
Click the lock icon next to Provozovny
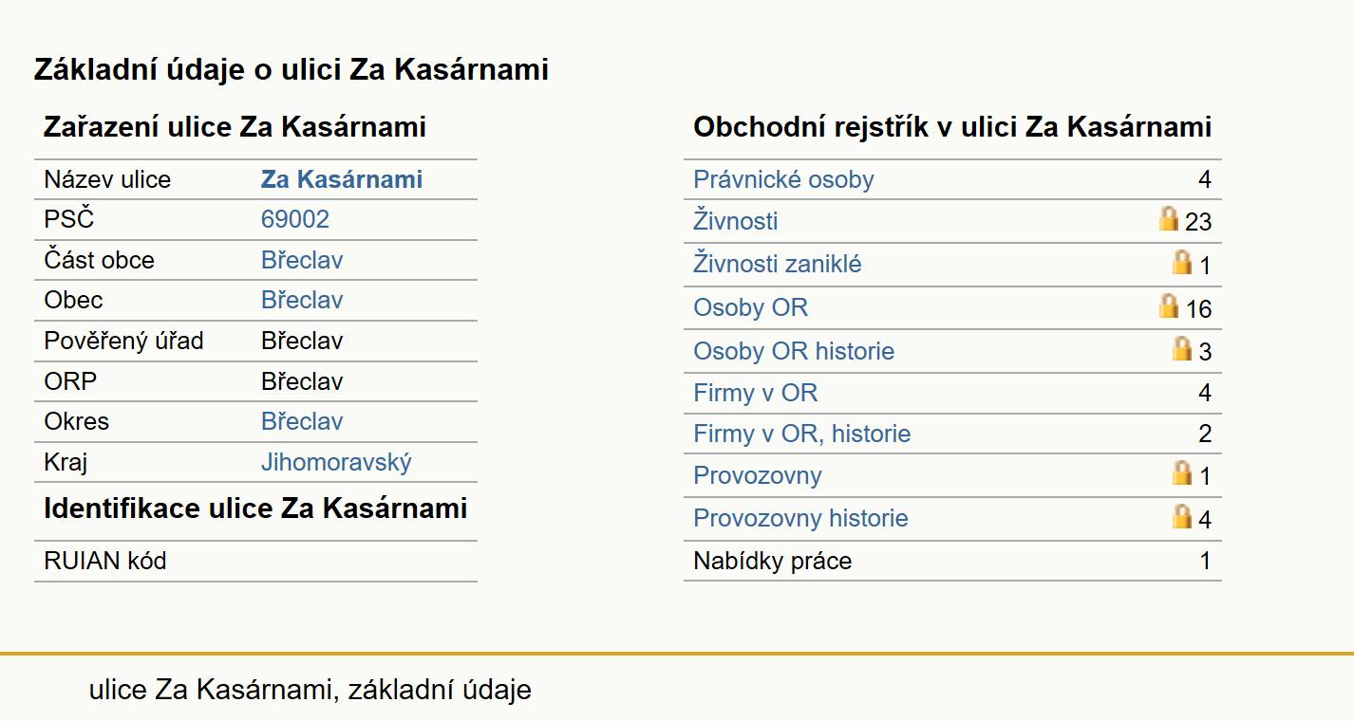(x=1182, y=472)
